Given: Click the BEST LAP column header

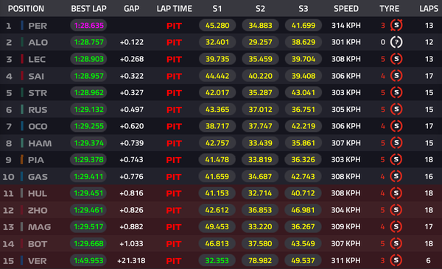Looking at the screenshot, I should click(89, 9).
